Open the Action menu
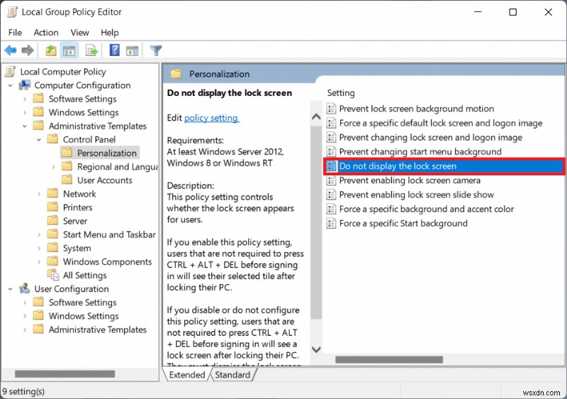This screenshot has height=399, width=567. 46,33
